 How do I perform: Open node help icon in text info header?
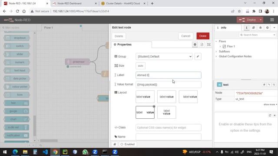coord(264,85)
